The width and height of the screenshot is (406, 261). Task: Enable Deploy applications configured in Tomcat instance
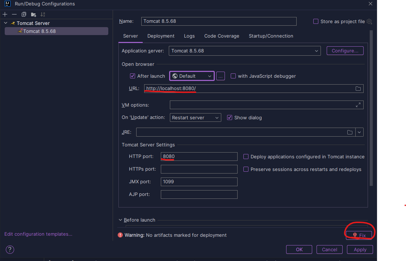click(246, 157)
